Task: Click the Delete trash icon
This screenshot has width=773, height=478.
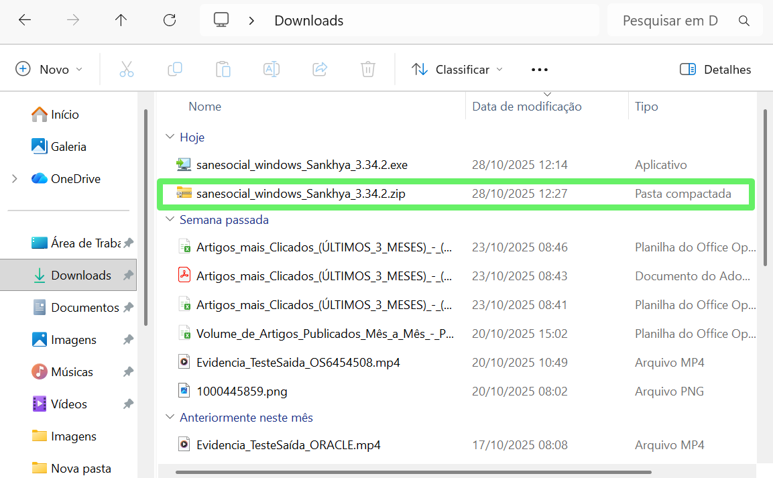Action: [368, 70]
